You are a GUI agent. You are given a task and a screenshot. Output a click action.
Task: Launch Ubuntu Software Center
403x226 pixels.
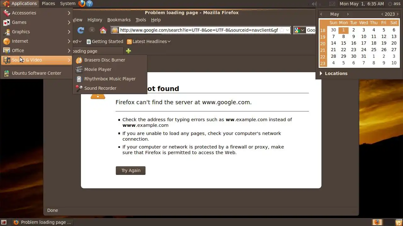pos(37,73)
